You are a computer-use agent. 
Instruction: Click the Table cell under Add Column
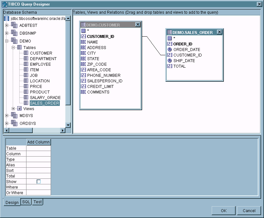click(39, 148)
